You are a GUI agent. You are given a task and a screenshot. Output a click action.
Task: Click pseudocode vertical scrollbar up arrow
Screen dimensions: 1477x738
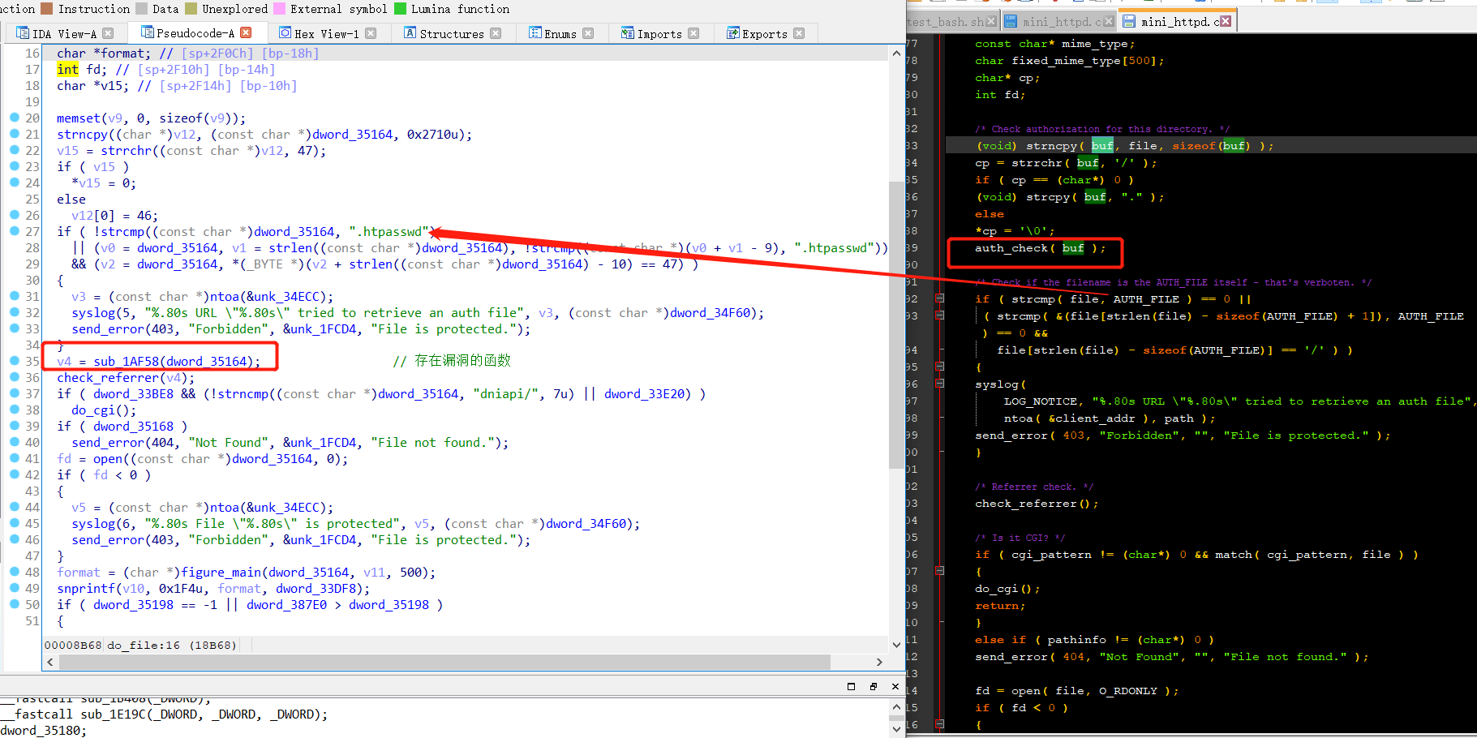(896, 54)
